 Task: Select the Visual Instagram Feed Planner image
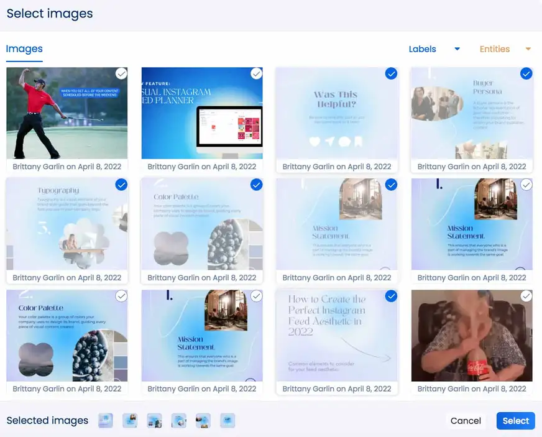(256, 73)
